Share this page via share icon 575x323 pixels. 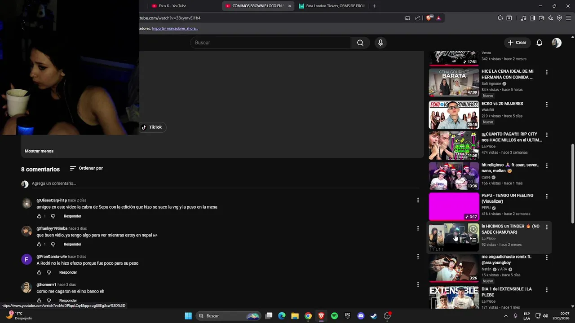pos(418,18)
